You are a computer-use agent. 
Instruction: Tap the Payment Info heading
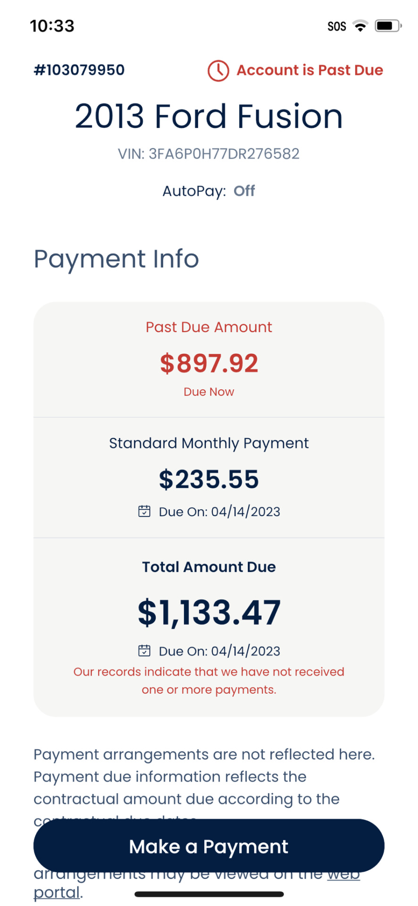pyautogui.click(x=116, y=259)
